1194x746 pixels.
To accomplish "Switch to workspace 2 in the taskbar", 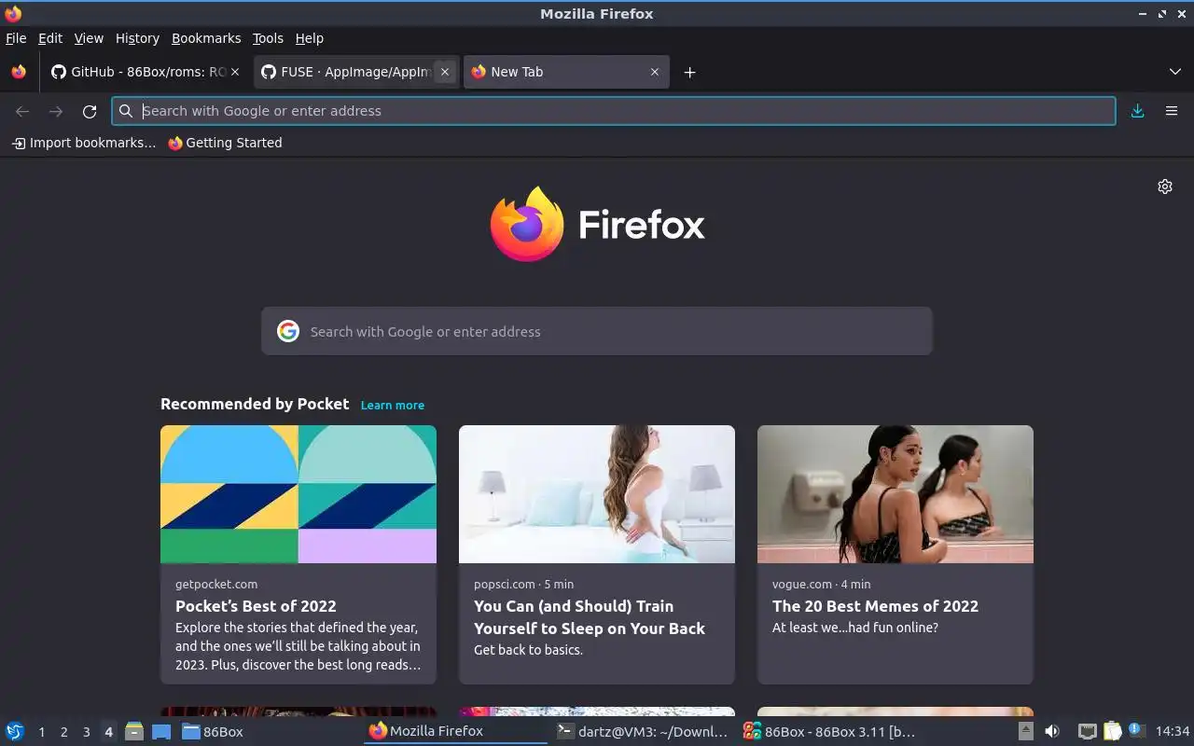I will point(64,732).
